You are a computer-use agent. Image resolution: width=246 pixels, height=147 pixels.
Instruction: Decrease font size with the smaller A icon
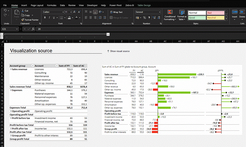79,12
